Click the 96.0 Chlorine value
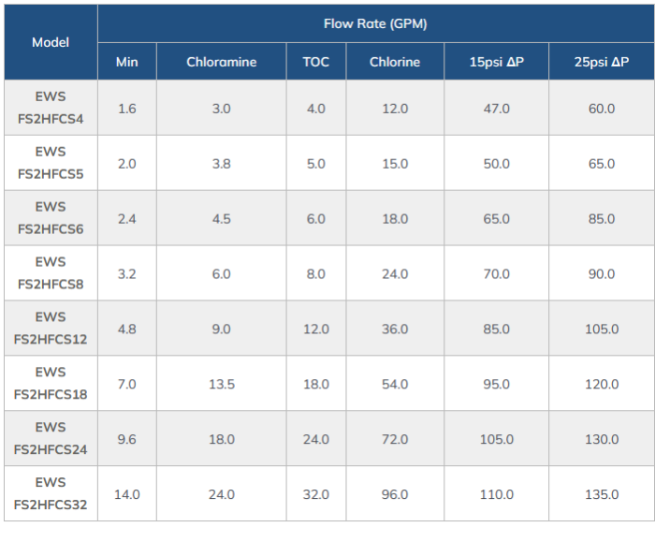This screenshot has width=655, height=542. [395, 495]
